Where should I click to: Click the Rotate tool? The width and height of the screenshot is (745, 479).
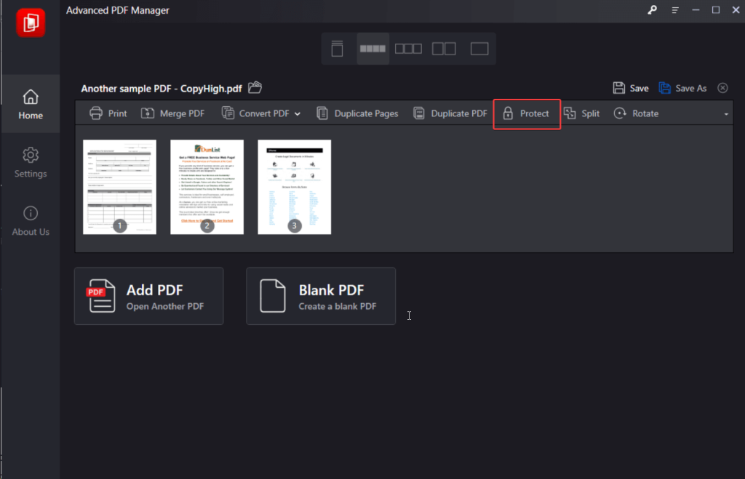(x=636, y=113)
